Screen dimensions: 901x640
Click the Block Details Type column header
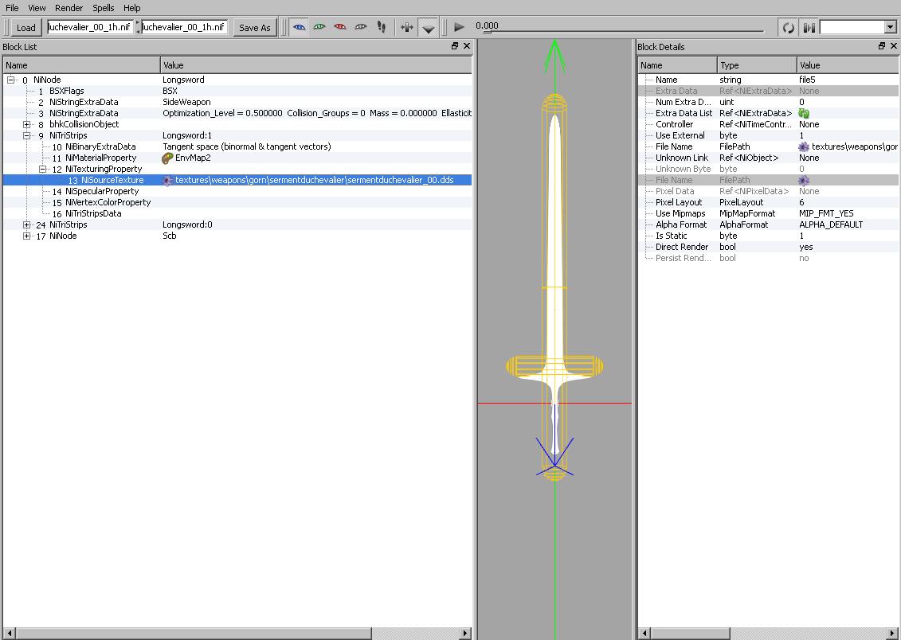point(758,64)
